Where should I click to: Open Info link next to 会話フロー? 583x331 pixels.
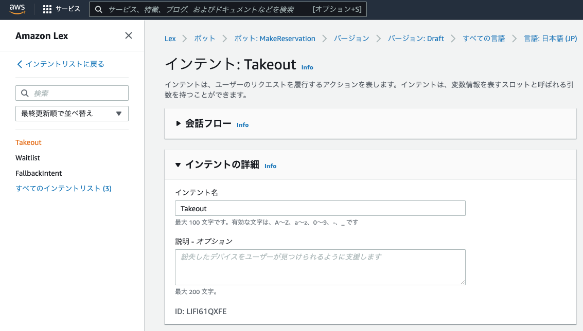243,125
